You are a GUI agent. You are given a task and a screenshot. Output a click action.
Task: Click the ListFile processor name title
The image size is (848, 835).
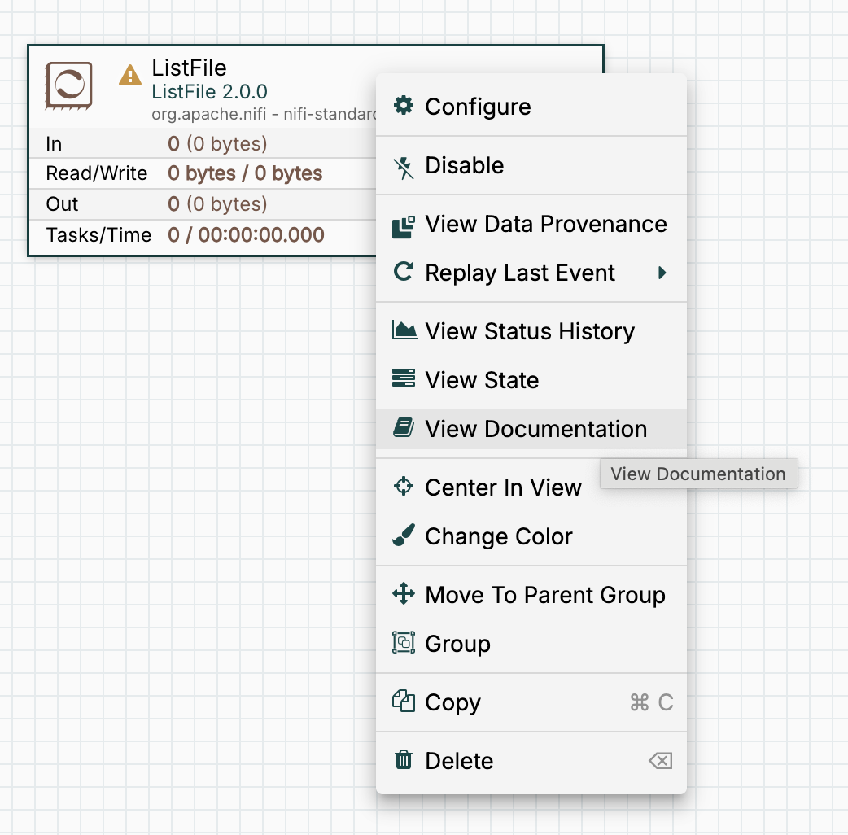tap(189, 68)
